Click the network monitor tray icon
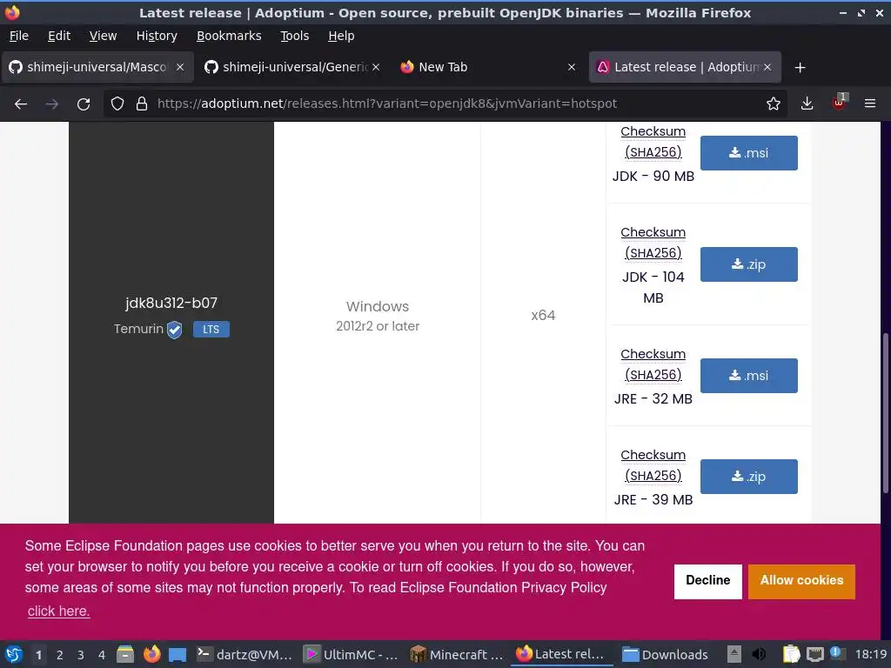The width and height of the screenshot is (891, 668). [x=814, y=654]
